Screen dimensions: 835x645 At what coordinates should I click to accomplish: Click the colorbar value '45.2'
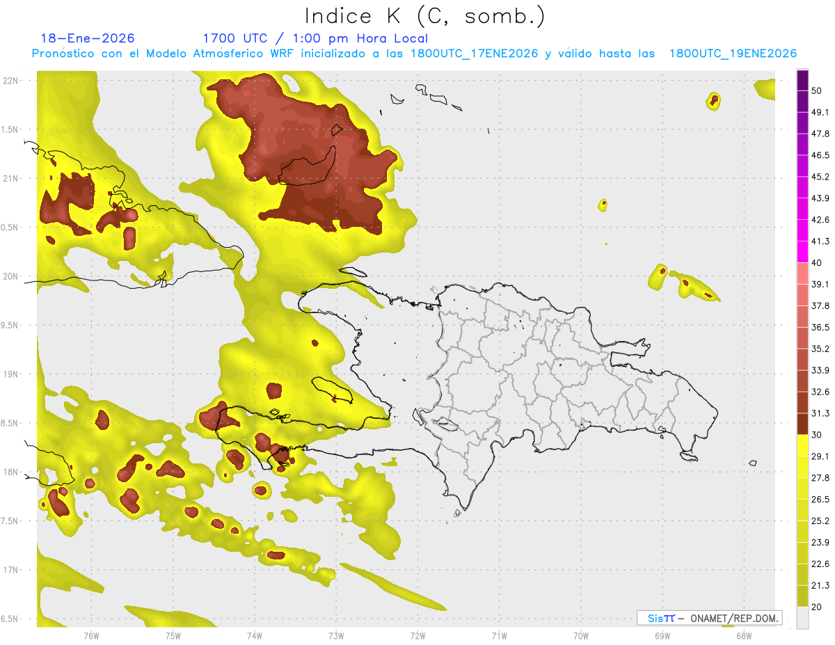coord(820,177)
